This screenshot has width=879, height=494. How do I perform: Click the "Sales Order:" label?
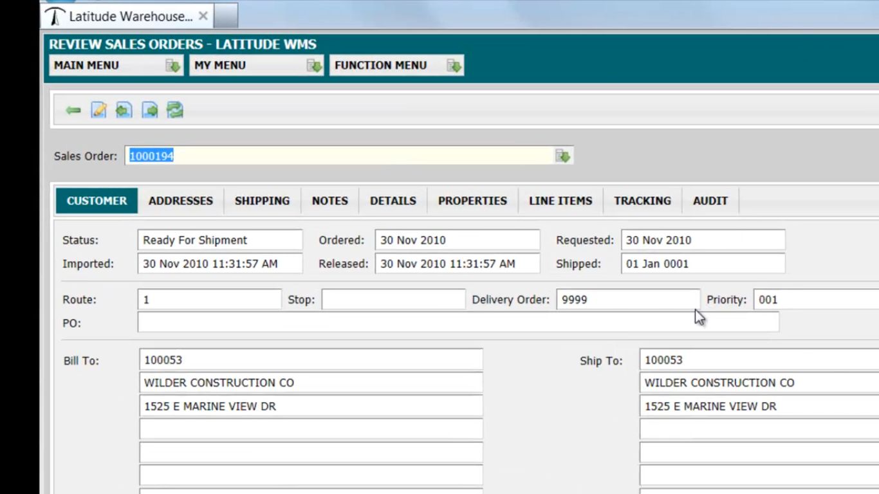click(x=86, y=156)
